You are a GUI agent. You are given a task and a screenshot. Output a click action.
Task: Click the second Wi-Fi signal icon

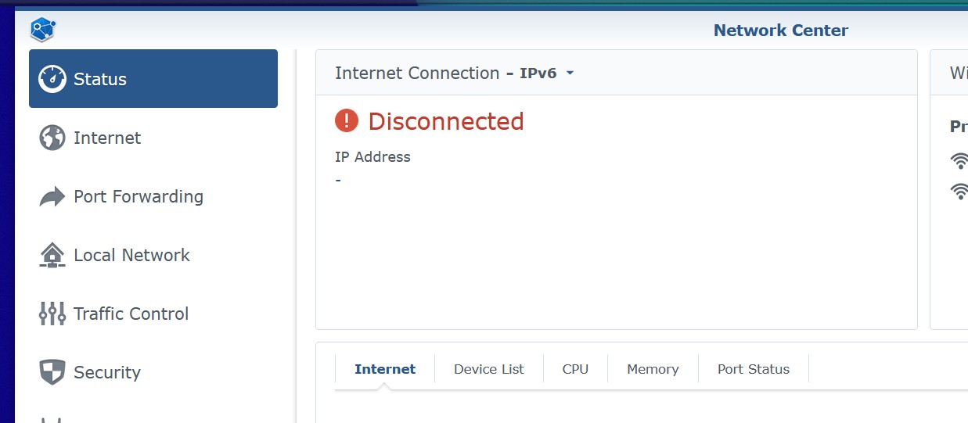tap(959, 190)
